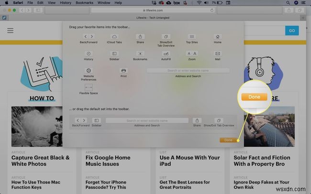Screen dimensions: 311x194
Task: Click the Done button in customize sheet
Action: (228, 140)
